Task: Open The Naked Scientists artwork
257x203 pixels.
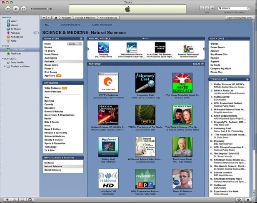Action: coord(182,83)
